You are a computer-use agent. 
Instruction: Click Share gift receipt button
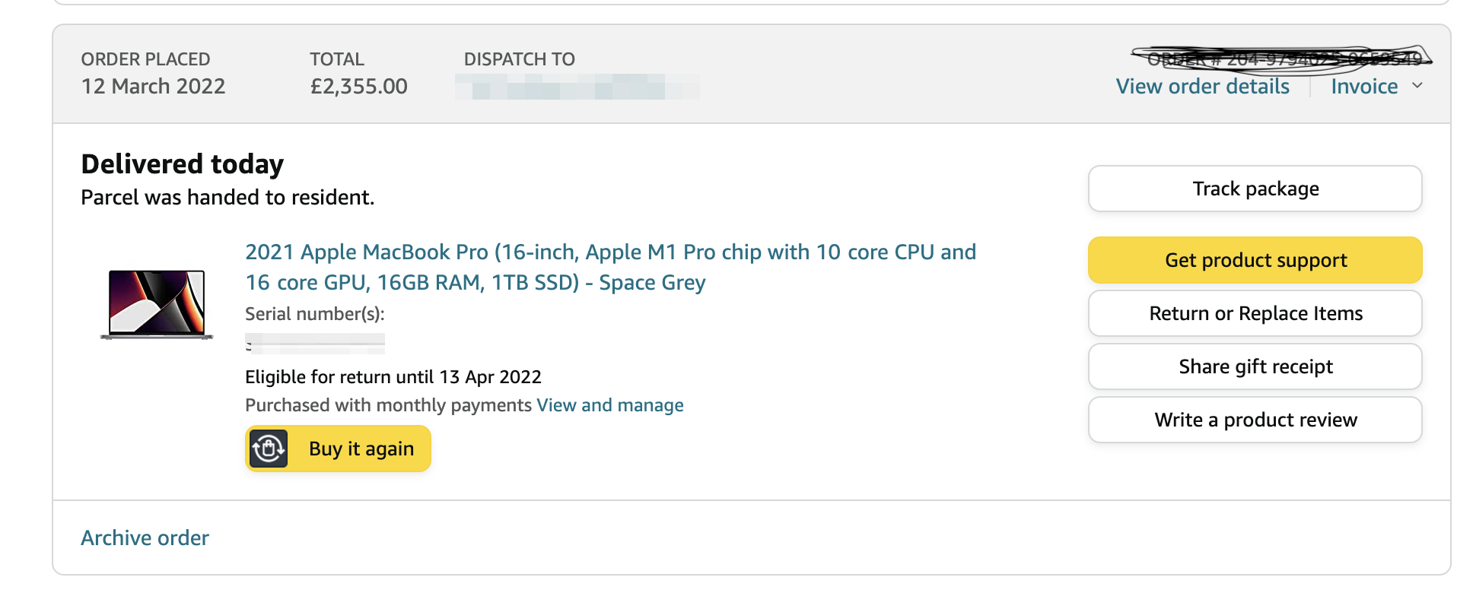click(1255, 366)
